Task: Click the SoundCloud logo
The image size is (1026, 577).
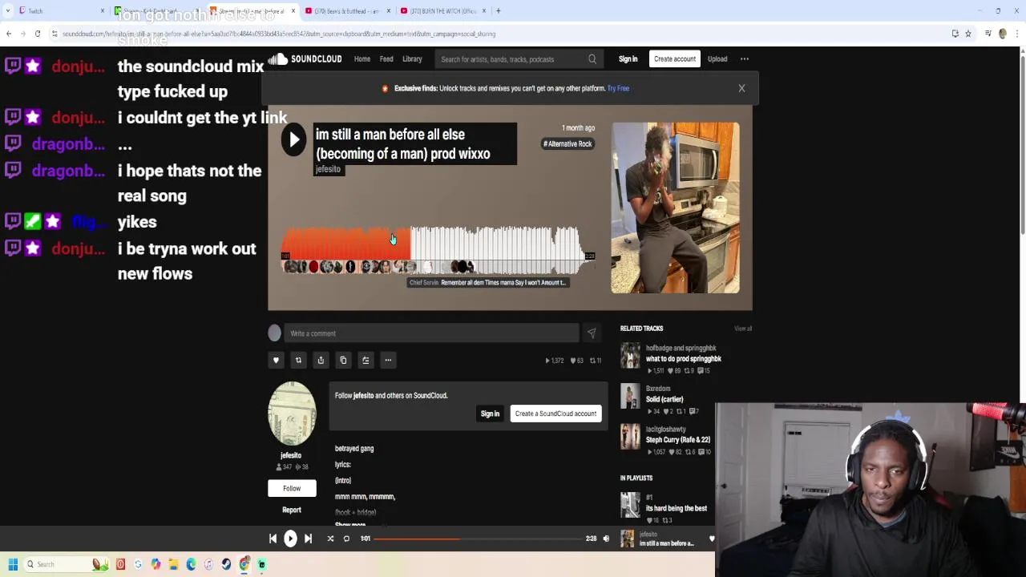Action: tap(305, 59)
